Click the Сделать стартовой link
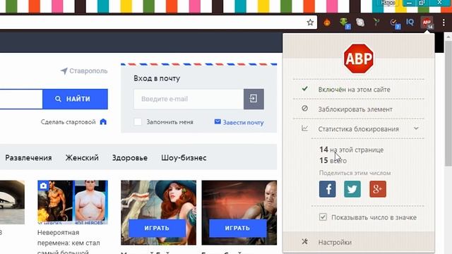This screenshot has height=254, width=452. pos(68,122)
